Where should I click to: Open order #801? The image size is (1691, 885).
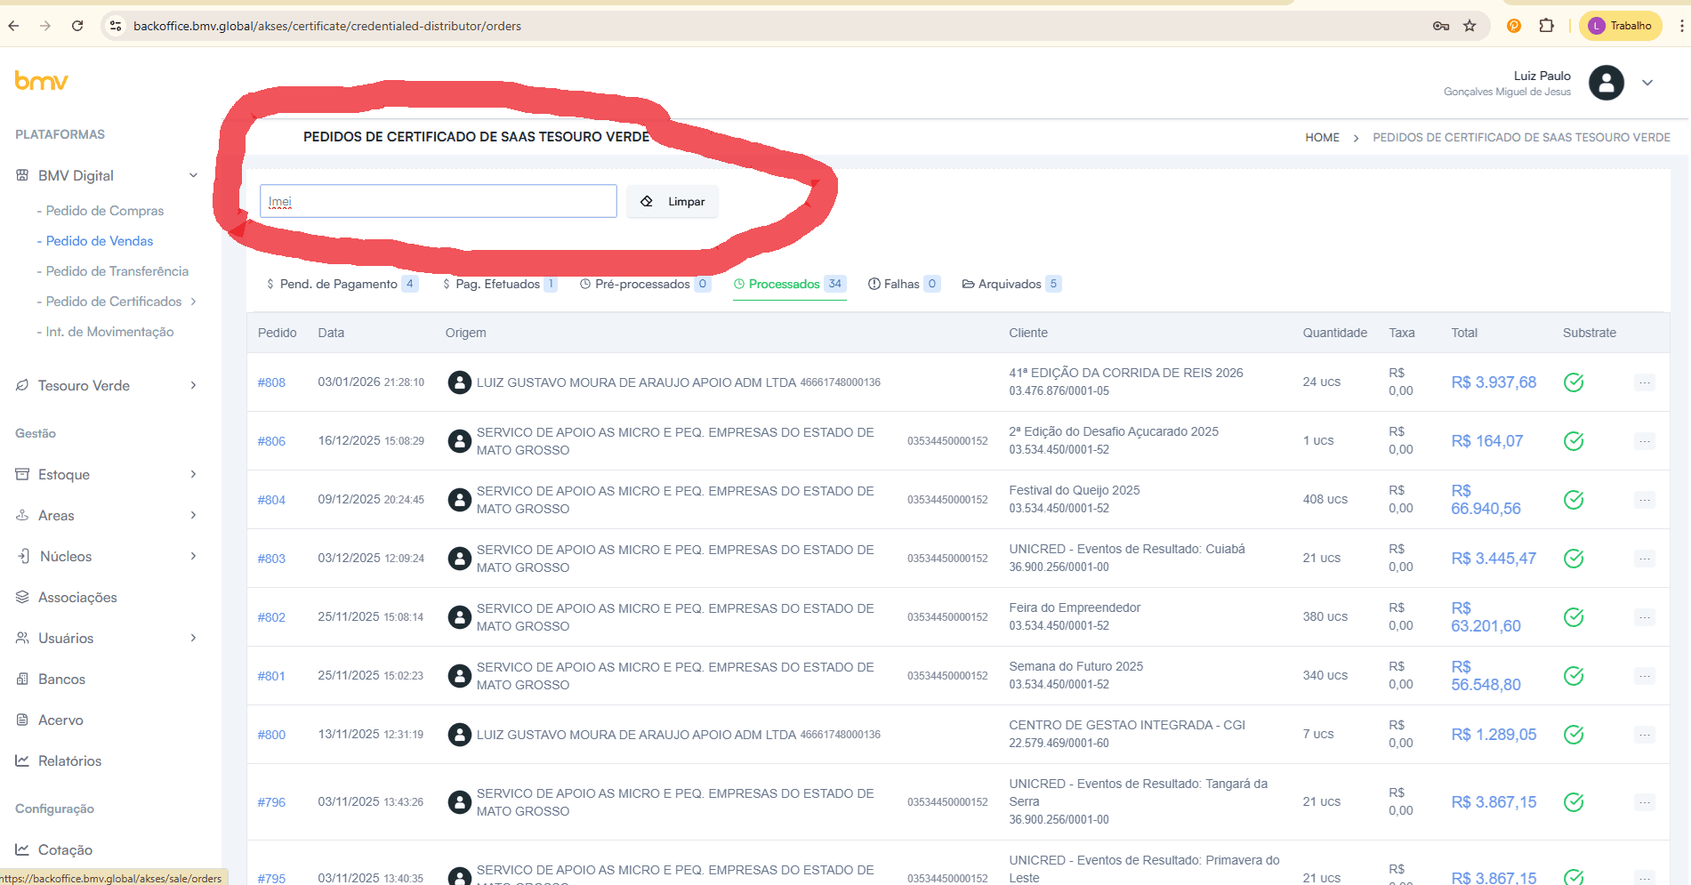click(271, 676)
